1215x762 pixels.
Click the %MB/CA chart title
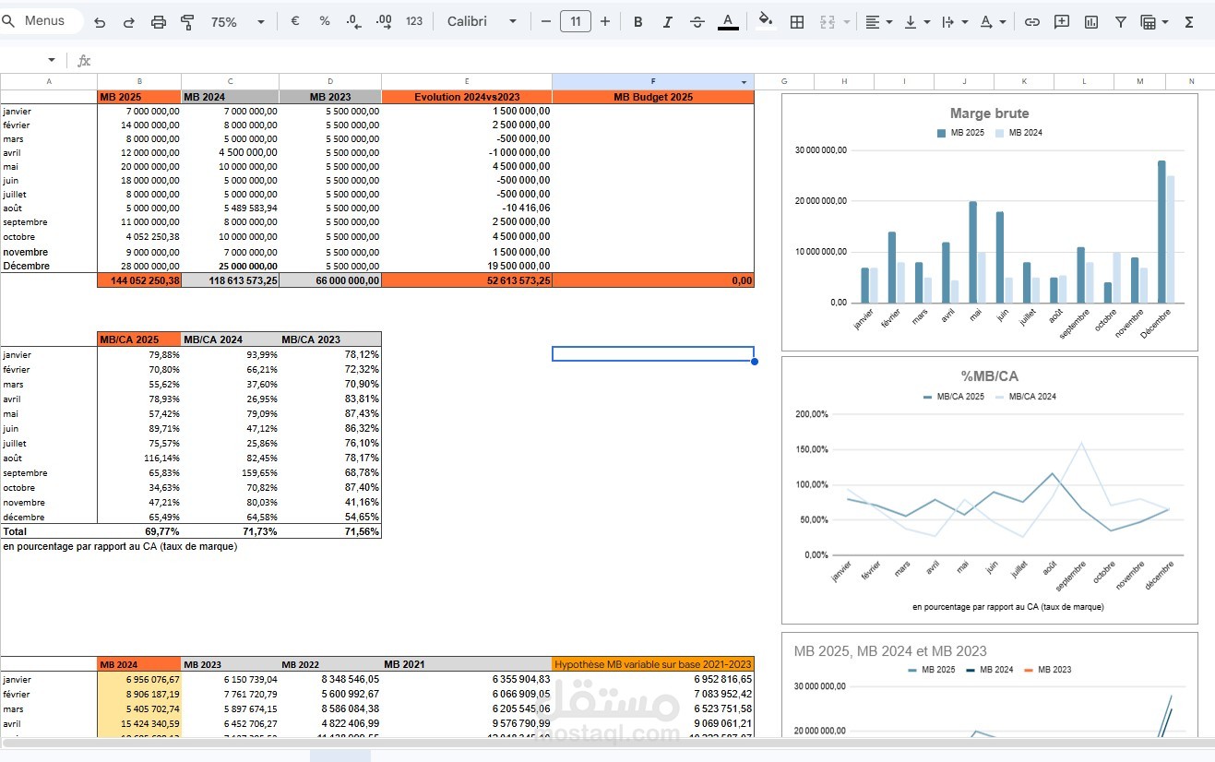point(989,376)
